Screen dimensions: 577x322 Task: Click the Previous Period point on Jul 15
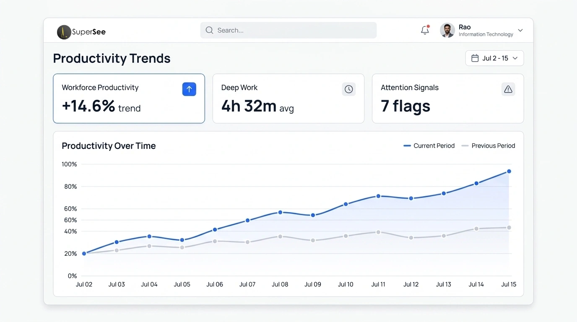pyautogui.click(x=509, y=228)
